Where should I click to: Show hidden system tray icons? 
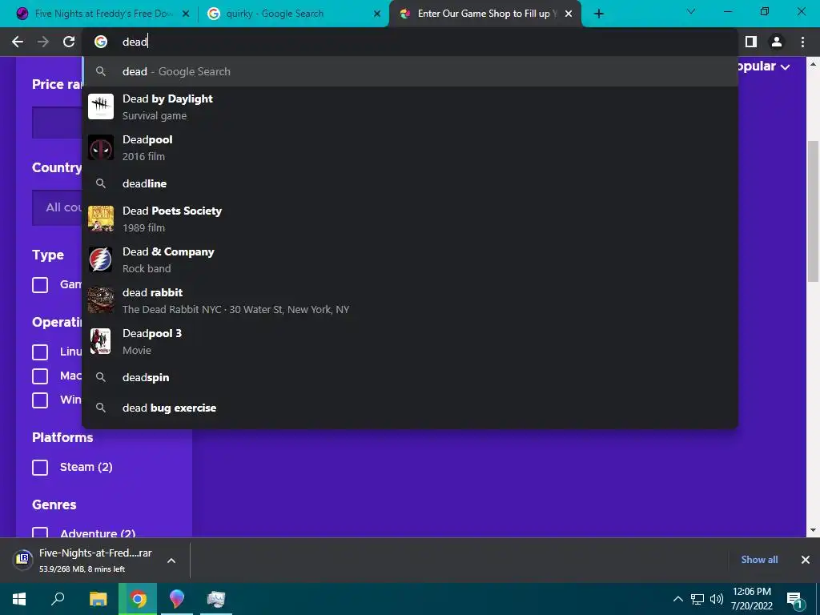677,599
